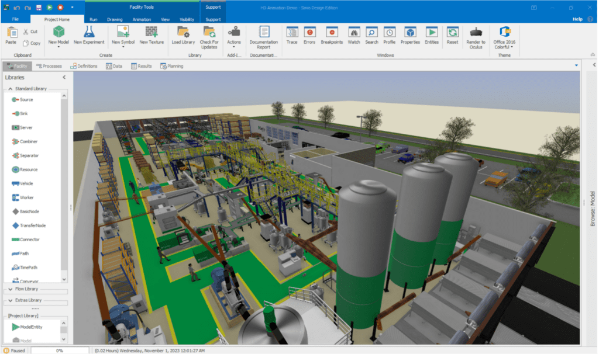Open the Watch window with binoculars icon
Image resolution: width=599 pixels, height=354 pixels.
pyautogui.click(x=353, y=32)
